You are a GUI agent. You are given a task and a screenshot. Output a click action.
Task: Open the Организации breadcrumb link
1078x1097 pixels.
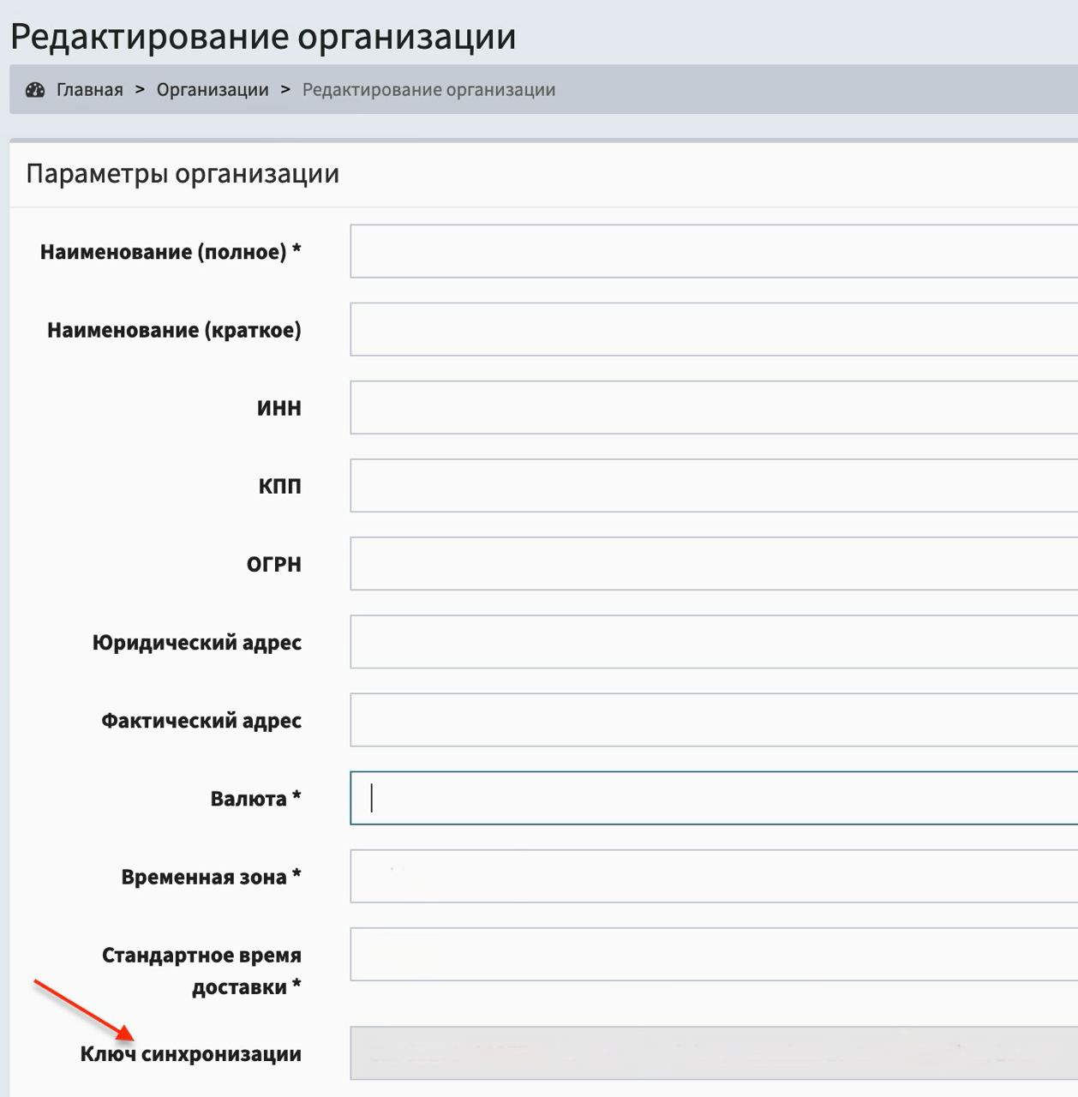[213, 90]
